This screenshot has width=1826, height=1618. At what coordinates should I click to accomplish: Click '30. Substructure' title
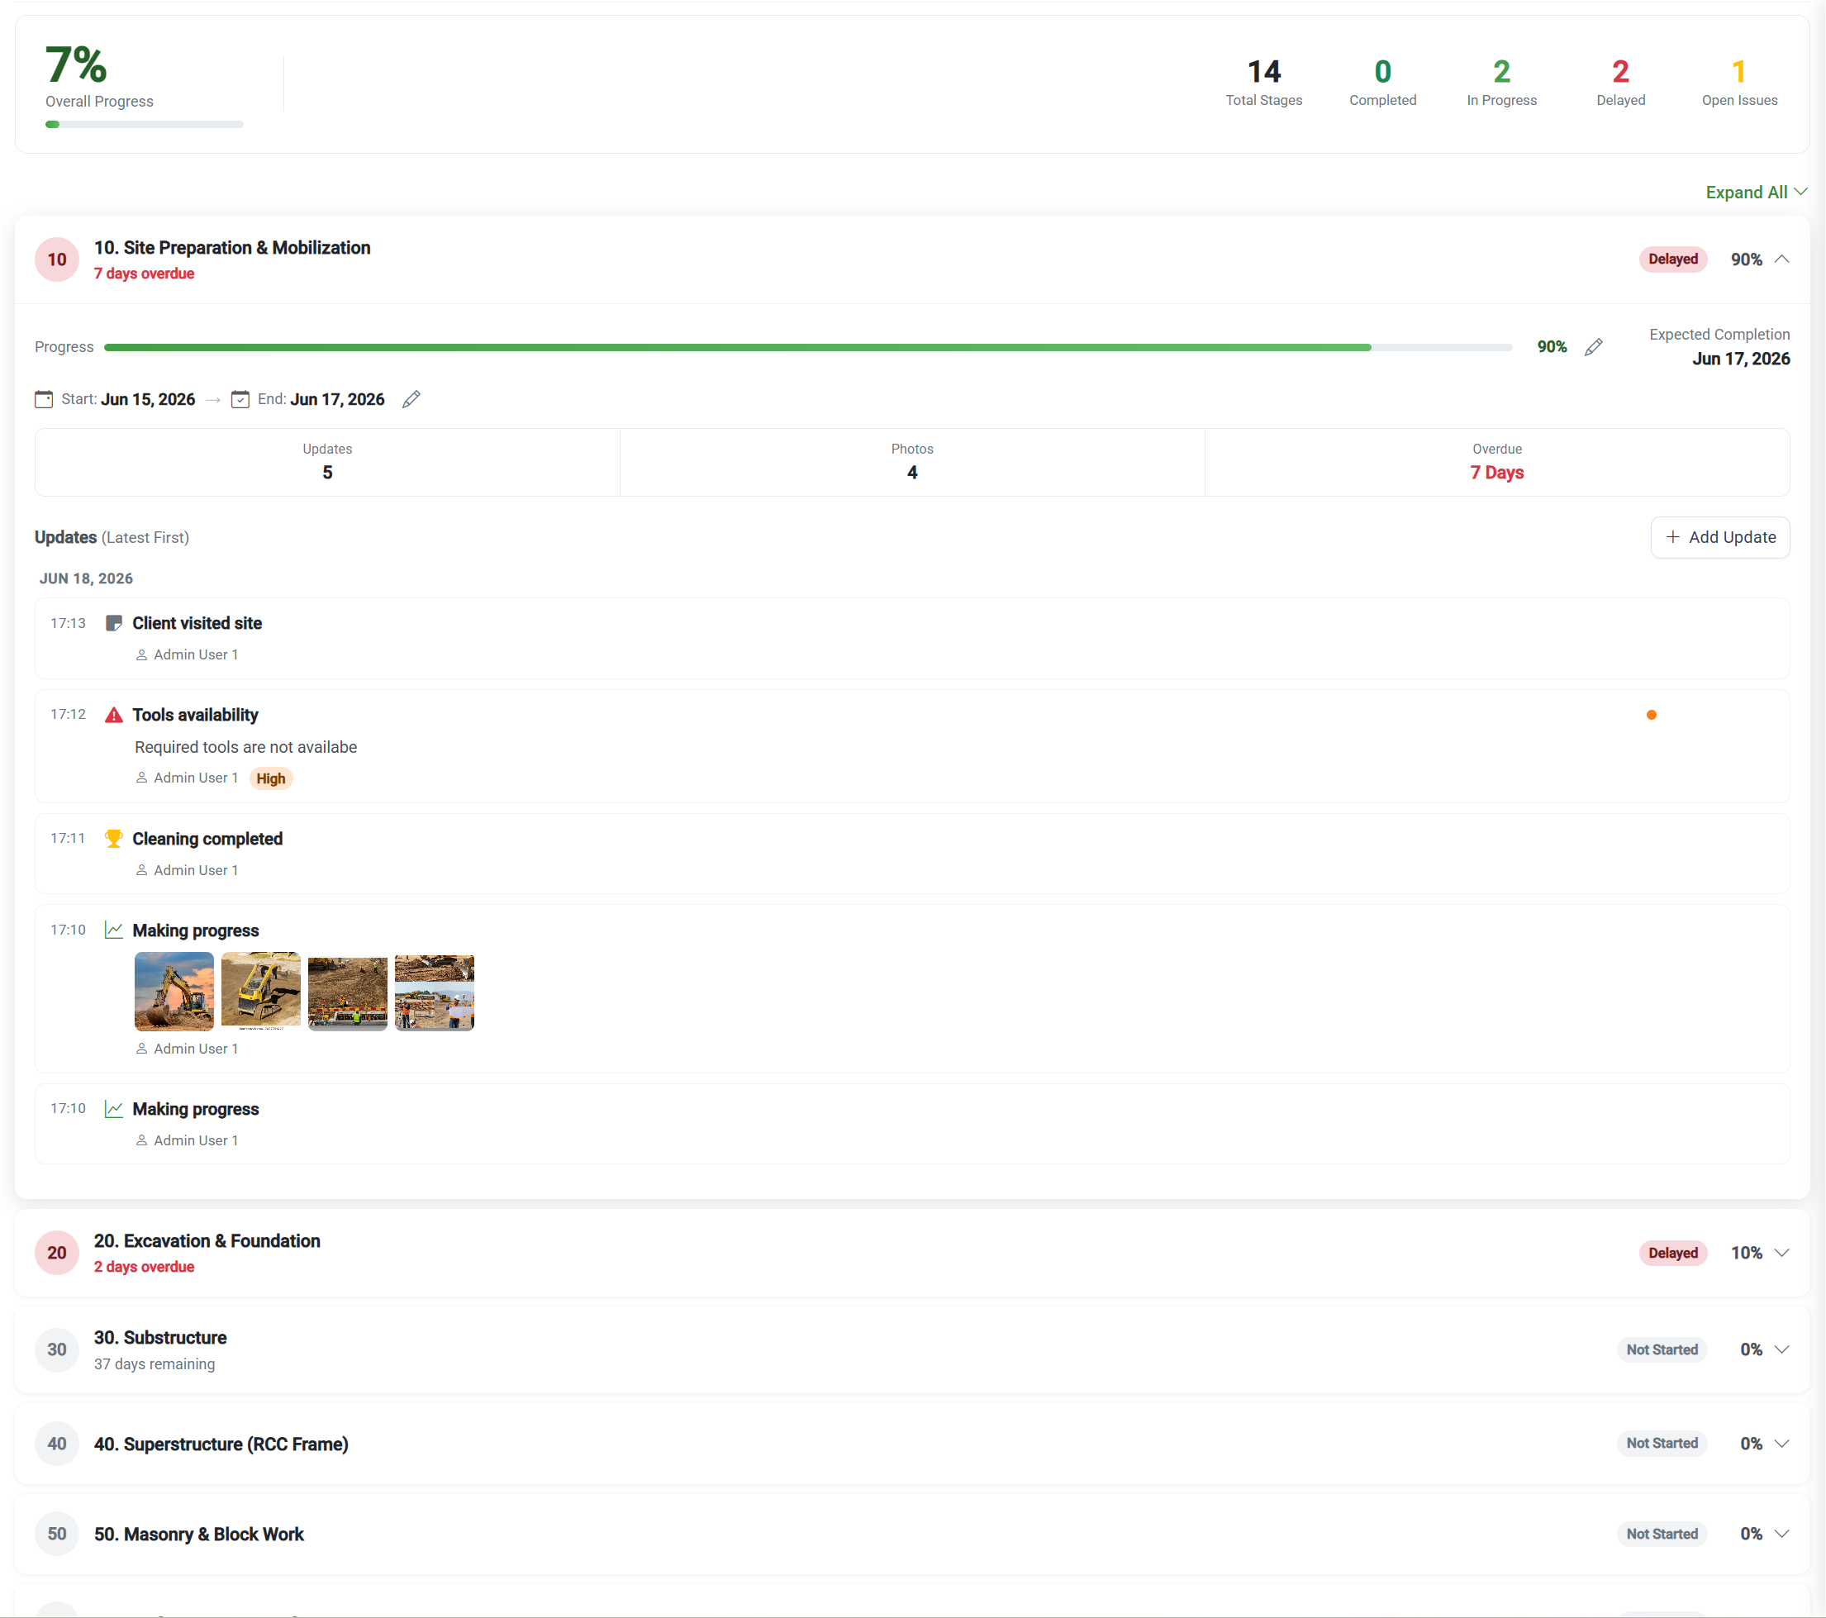click(x=161, y=1338)
